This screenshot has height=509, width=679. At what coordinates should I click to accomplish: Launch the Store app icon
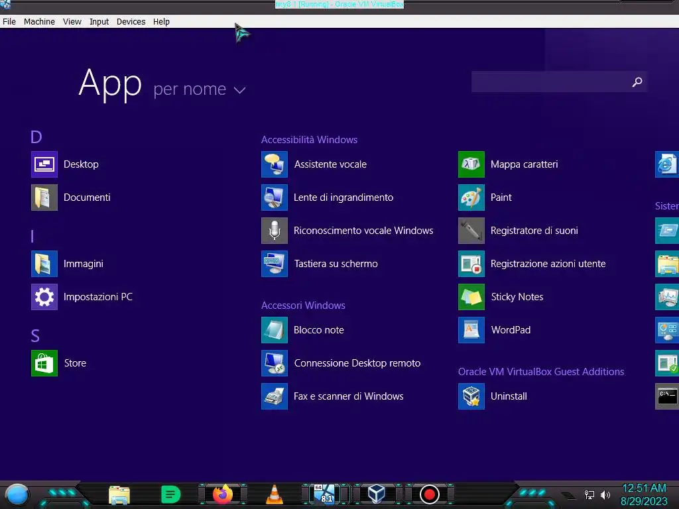(x=44, y=363)
